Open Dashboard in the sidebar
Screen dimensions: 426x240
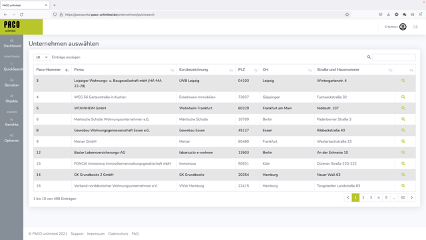coord(12,43)
